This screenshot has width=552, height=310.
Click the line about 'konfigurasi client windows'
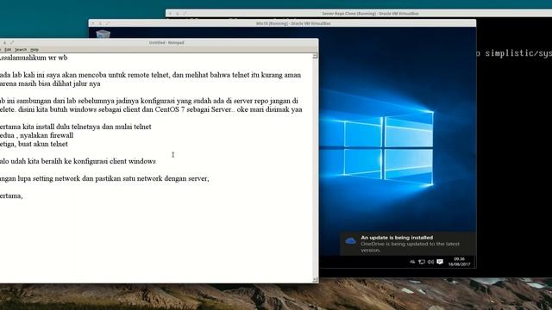coord(78,161)
